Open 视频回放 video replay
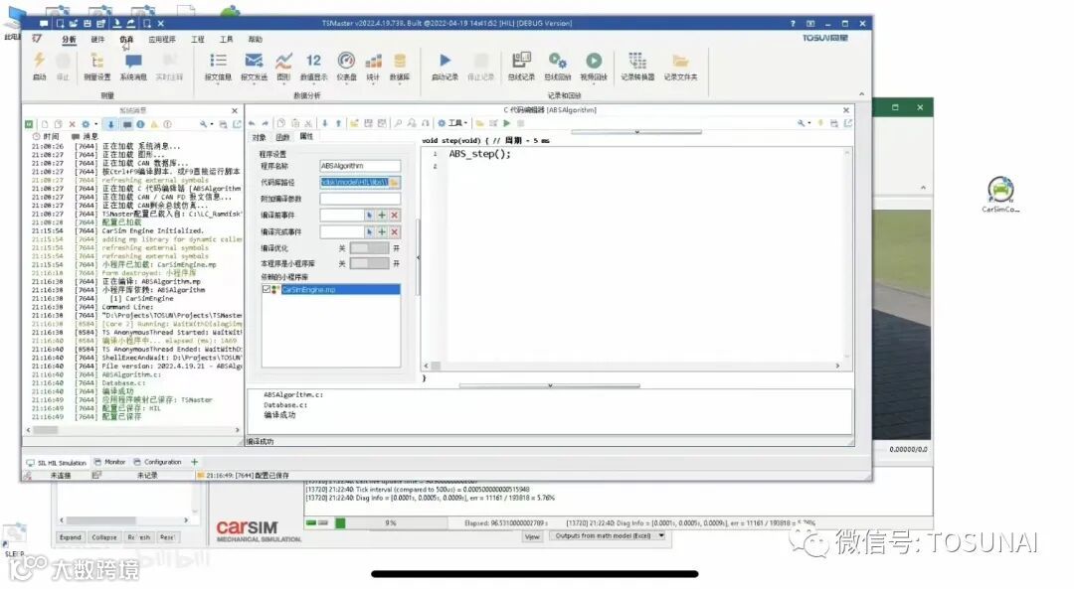This screenshot has width=1074, height=589. click(x=593, y=67)
